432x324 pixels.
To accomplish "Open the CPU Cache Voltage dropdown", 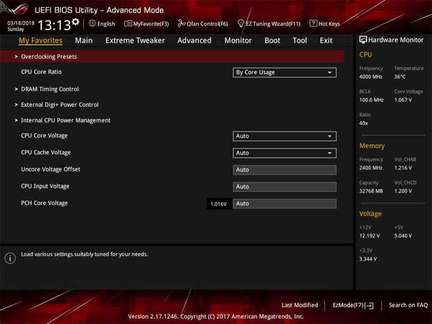I will click(x=284, y=153).
